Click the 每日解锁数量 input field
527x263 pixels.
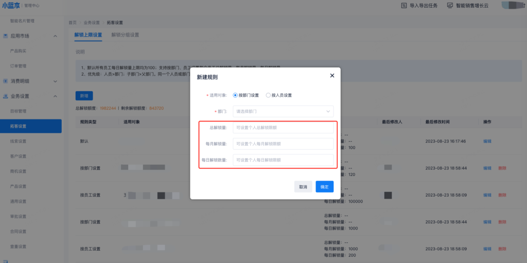pyautogui.click(x=283, y=160)
